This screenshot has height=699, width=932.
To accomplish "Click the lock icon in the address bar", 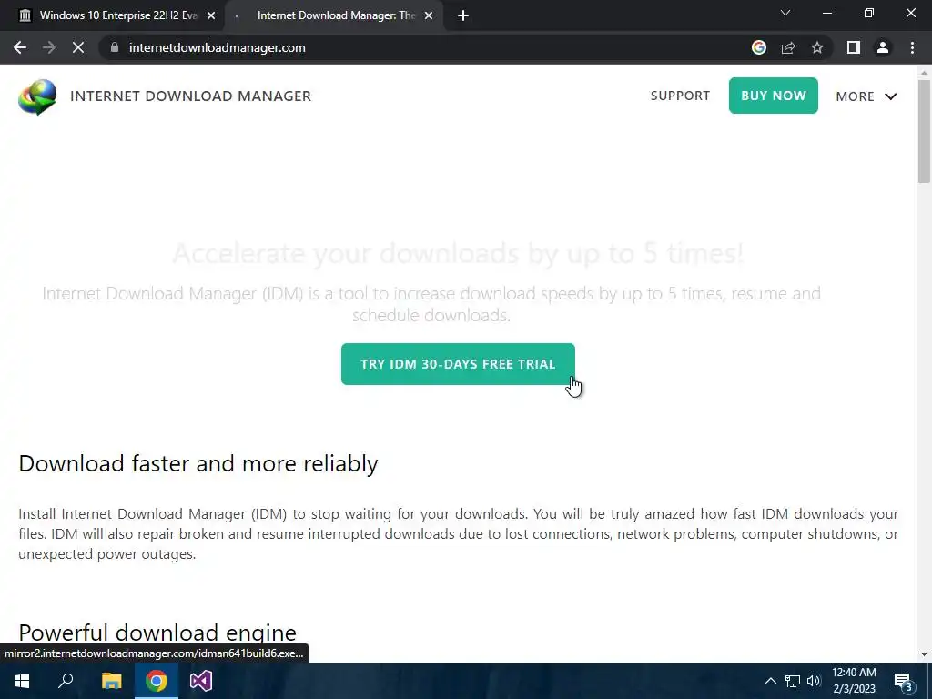I will coord(115,47).
